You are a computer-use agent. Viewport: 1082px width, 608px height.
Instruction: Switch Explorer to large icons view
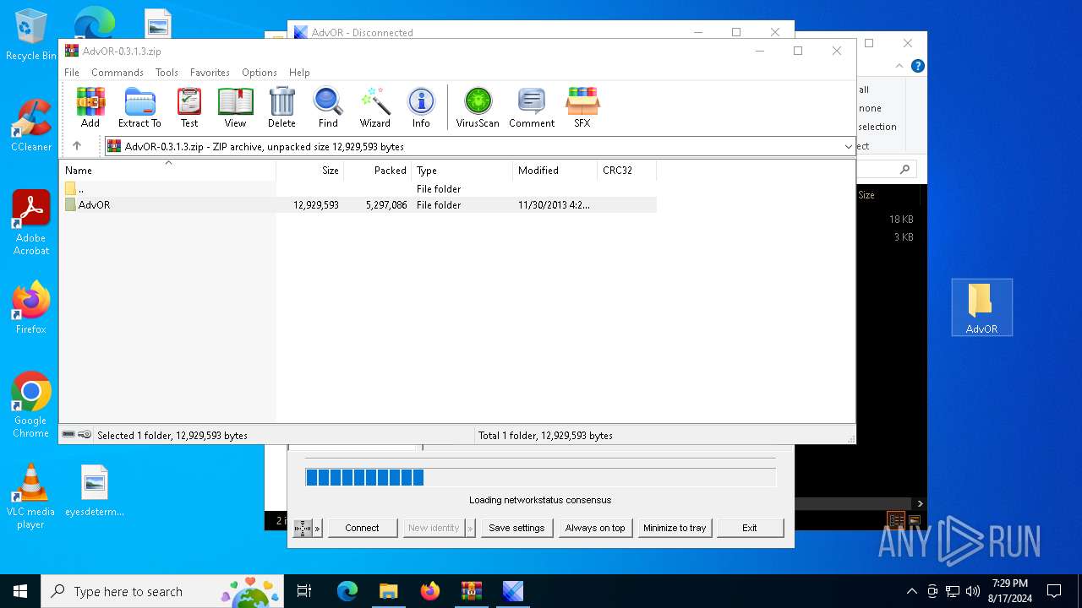tap(914, 520)
